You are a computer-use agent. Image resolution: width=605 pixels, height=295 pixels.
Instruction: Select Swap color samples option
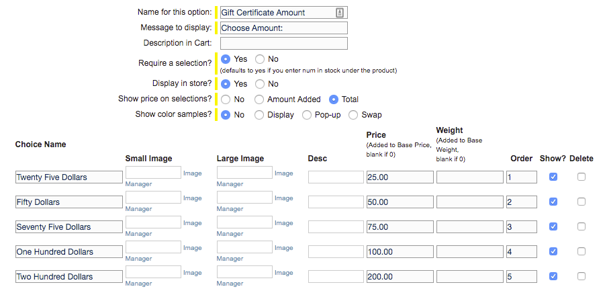[353, 115]
